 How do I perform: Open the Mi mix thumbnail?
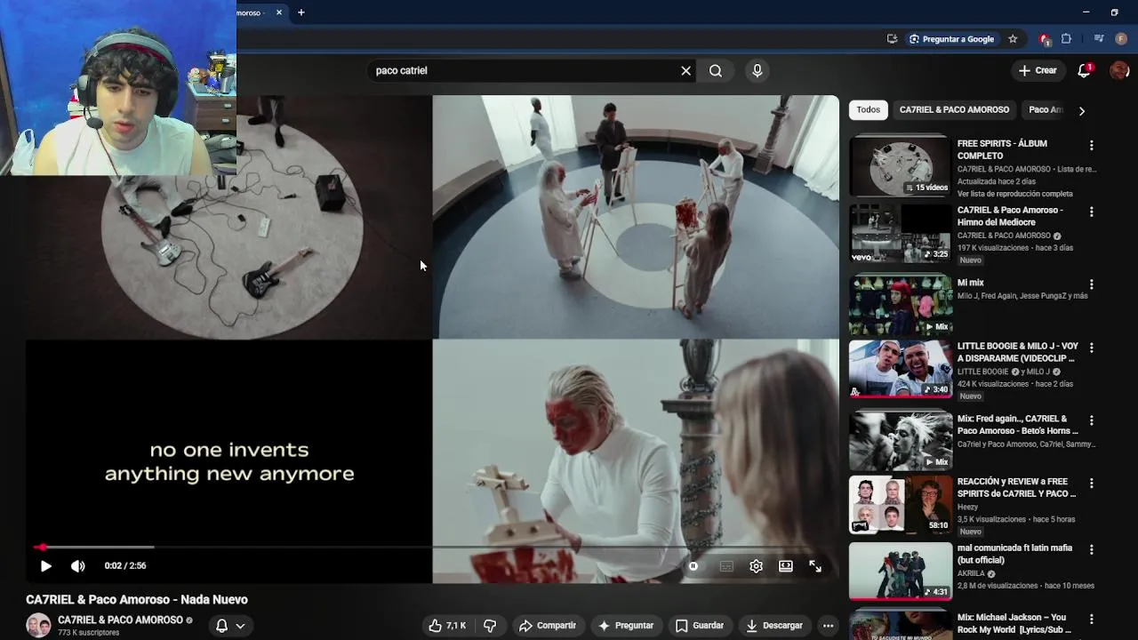900,305
